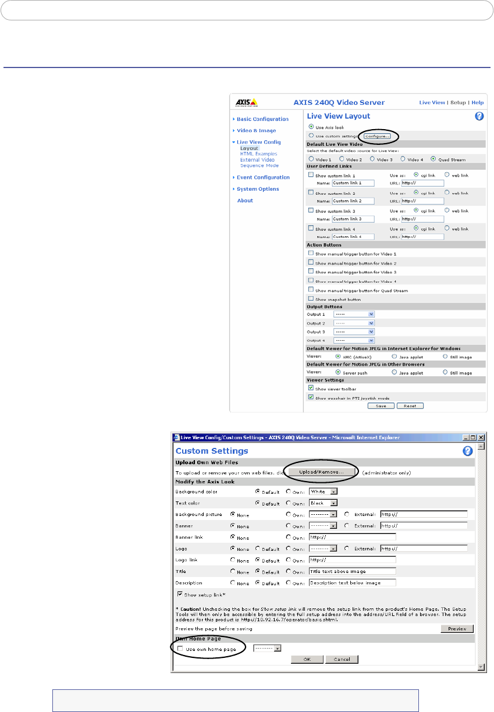Open Banner Own dropdown
The height and width of the screenshot is (712, 494).
[324, 525]
